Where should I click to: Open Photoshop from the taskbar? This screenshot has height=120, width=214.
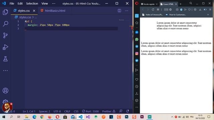126,117
